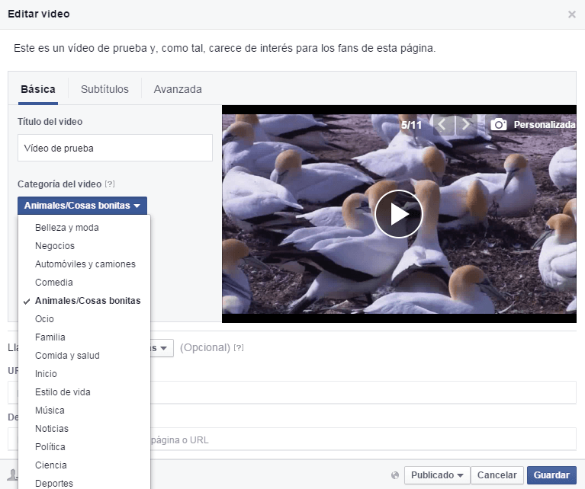
Task: Click the video description text
Action: click(x=224, y=49)
